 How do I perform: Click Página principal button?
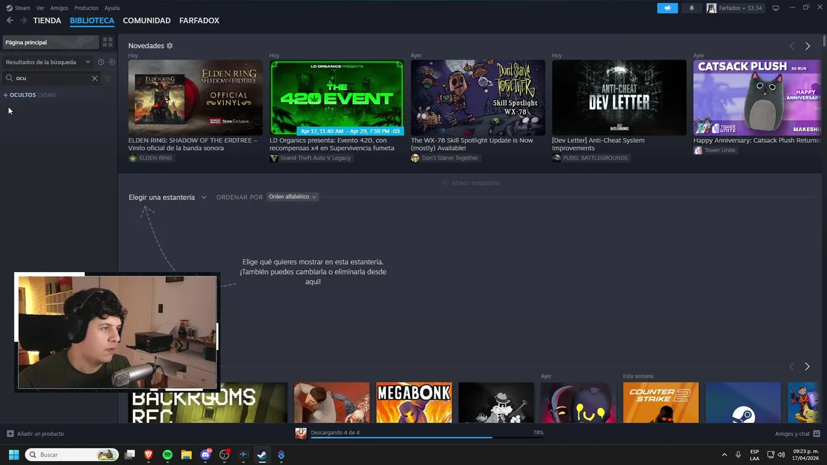[50, 42]
